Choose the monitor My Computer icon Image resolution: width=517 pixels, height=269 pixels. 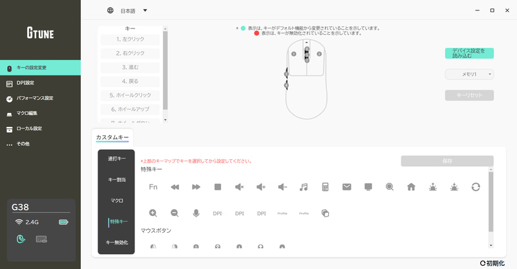pyautogui.click(x=368, y=187)
